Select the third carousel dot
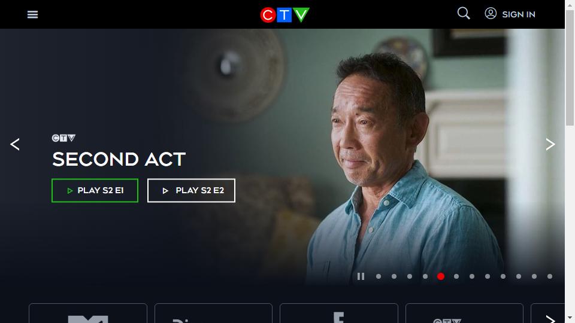 tap(410, 276)
